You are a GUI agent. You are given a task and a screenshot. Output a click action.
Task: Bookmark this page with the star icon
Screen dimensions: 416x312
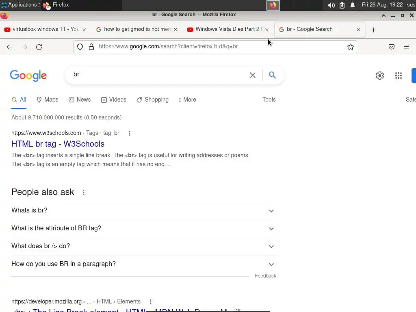(x=351, y=47)
